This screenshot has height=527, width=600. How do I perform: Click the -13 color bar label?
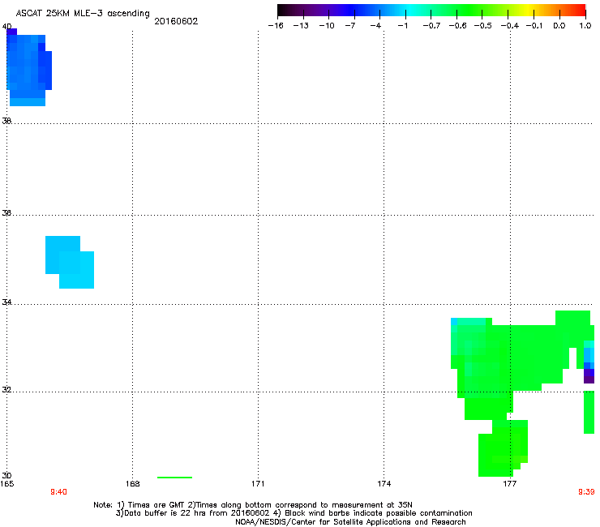[x=301, y=26]
